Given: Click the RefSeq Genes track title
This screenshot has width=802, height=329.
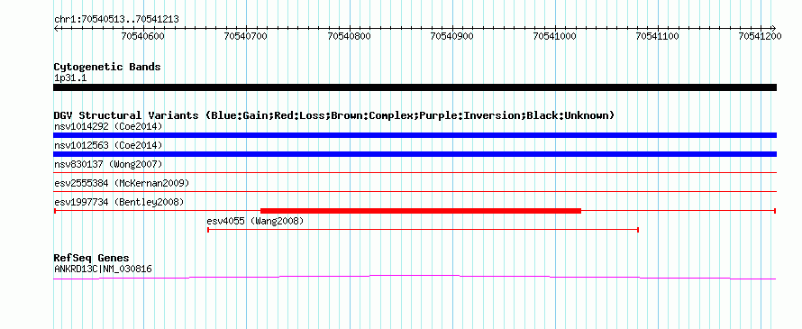Looking at the screenshot, I should [92, 258].
